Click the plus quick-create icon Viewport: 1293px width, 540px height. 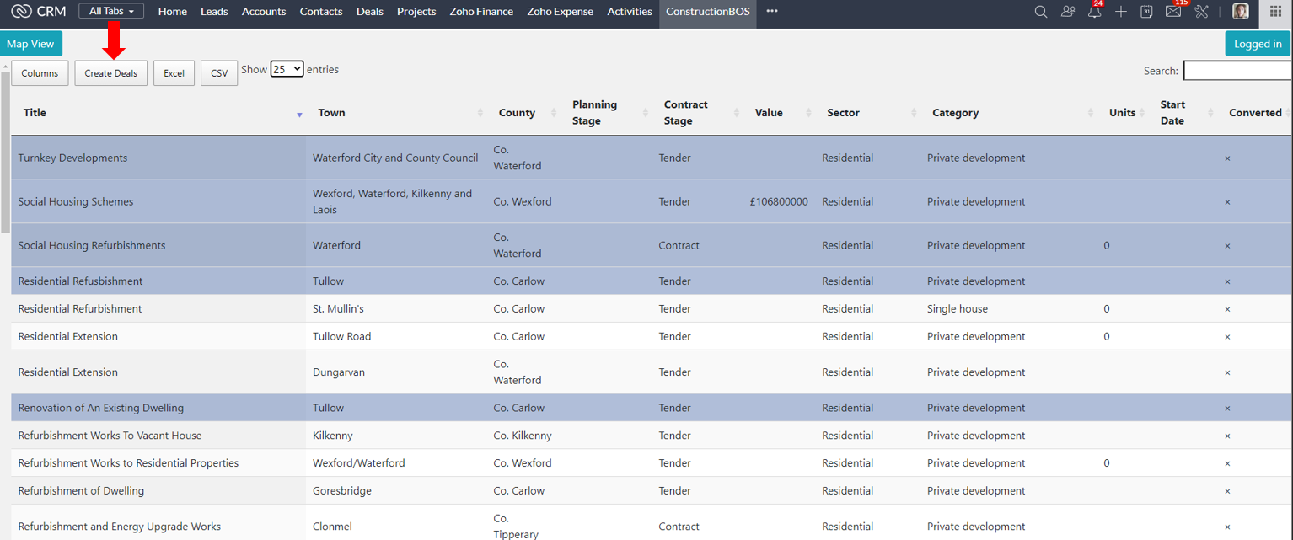(1120, 12)
